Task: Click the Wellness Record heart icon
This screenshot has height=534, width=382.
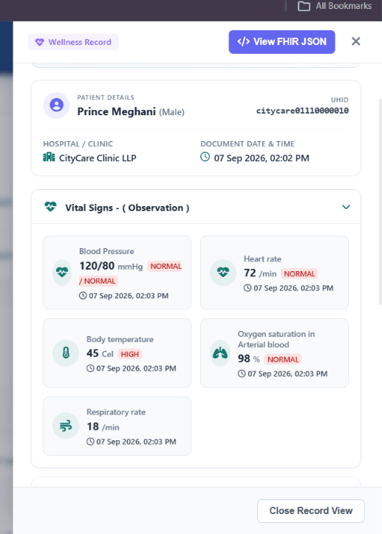Action: (x=39, y=42)
